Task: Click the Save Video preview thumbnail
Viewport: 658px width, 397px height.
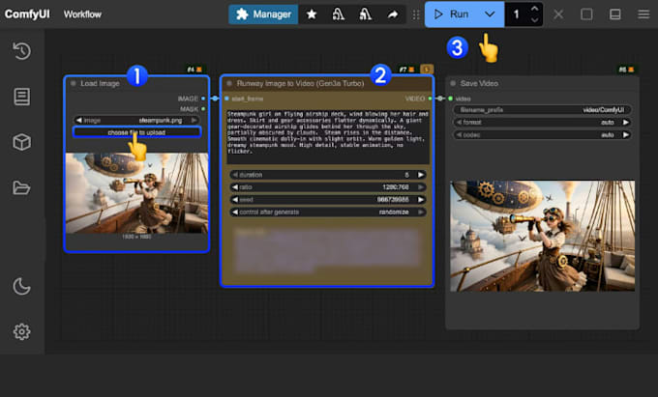Action: (x=542, y=236)
